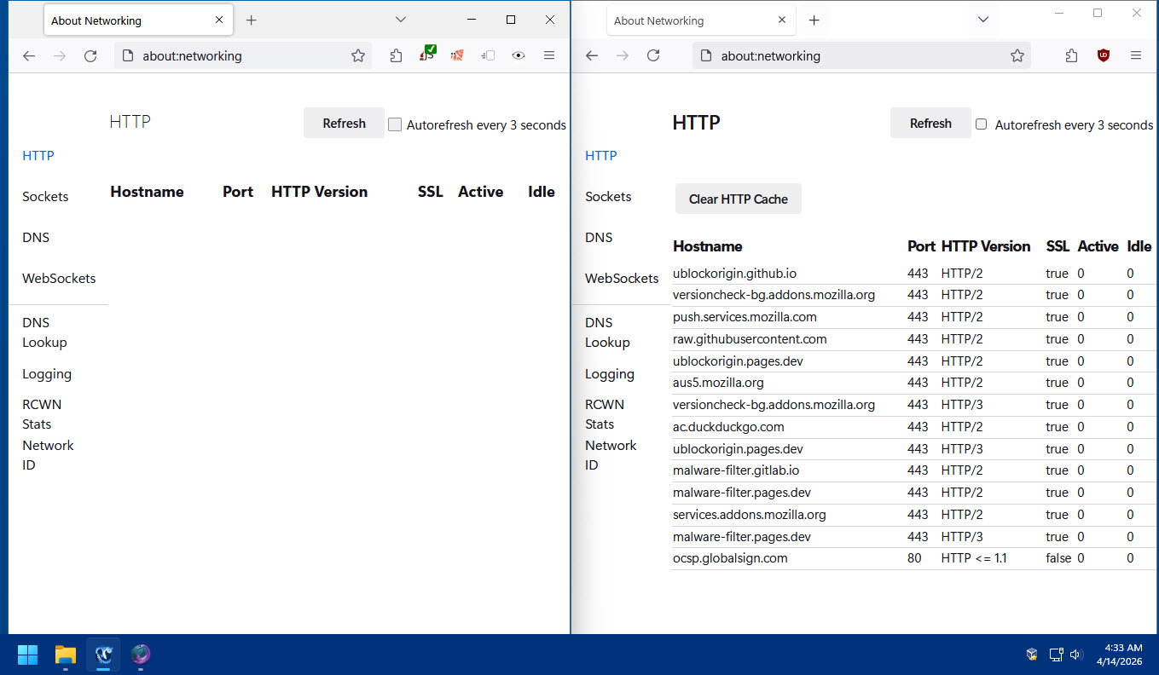Adjust system volume from tray speaker icon

click(1076, 655)
